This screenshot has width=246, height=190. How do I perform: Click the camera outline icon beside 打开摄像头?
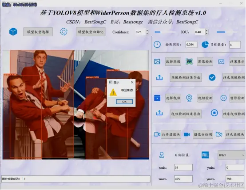point(157,134)
